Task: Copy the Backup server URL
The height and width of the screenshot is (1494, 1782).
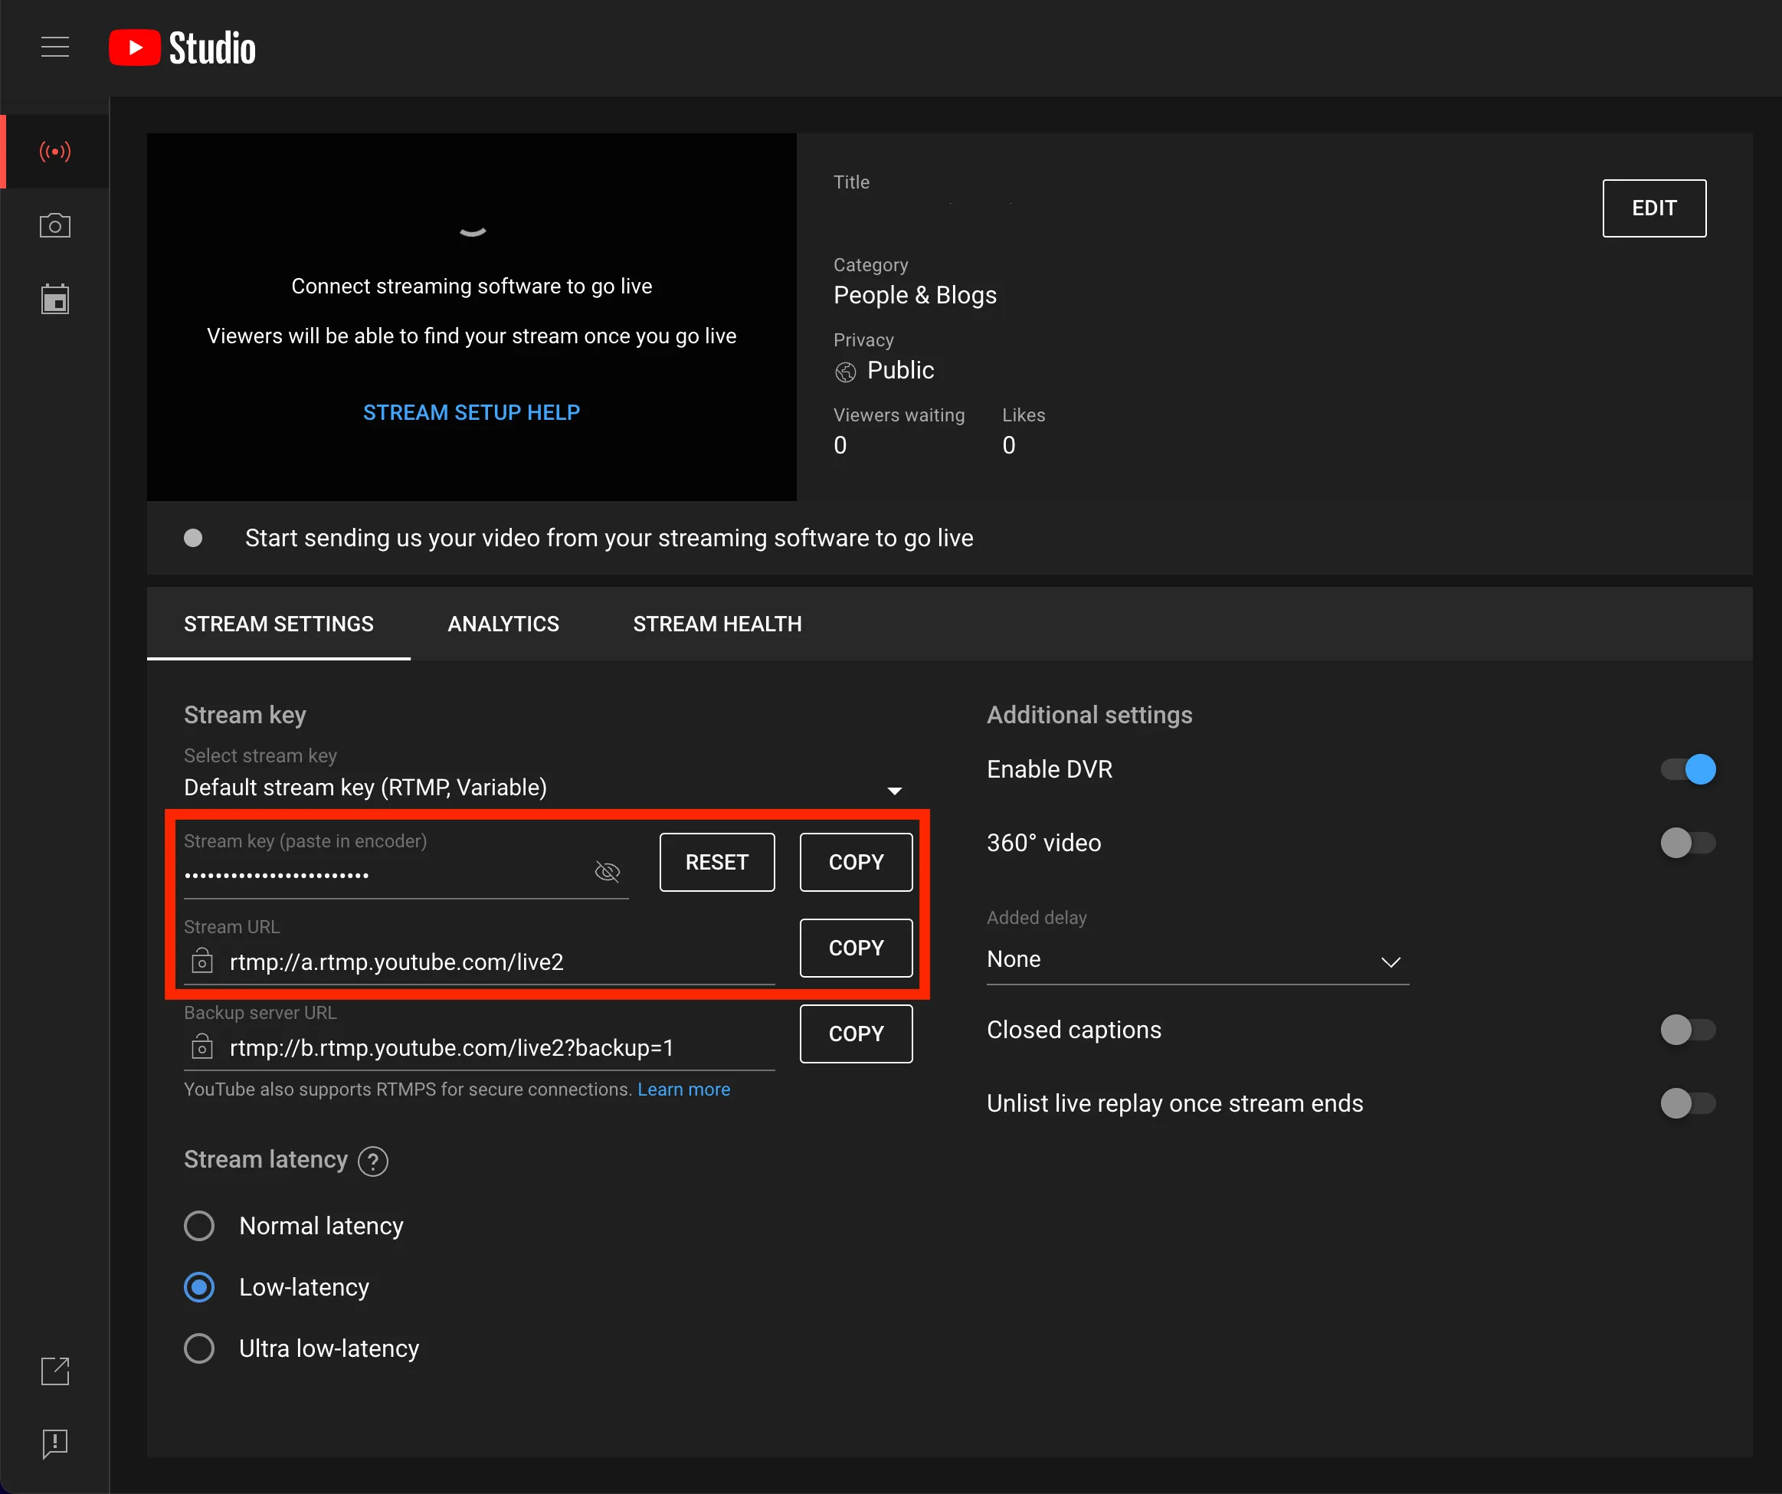Action: click(857, 1034)
